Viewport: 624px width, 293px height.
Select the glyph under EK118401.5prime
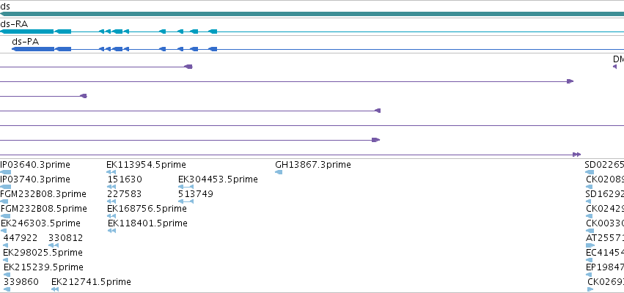(112, 231)
